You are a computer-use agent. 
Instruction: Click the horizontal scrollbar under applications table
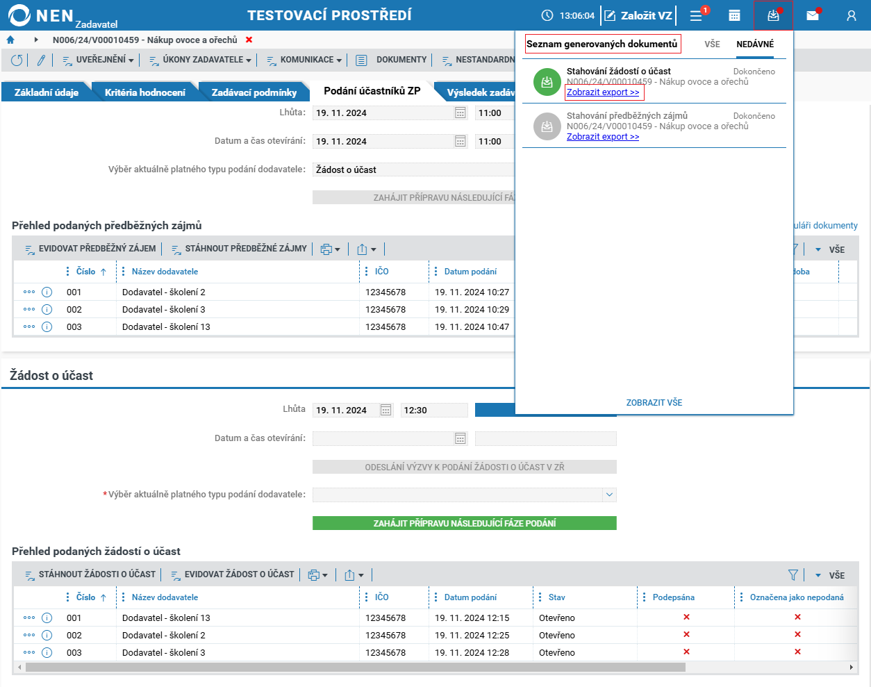pos(355,667)
